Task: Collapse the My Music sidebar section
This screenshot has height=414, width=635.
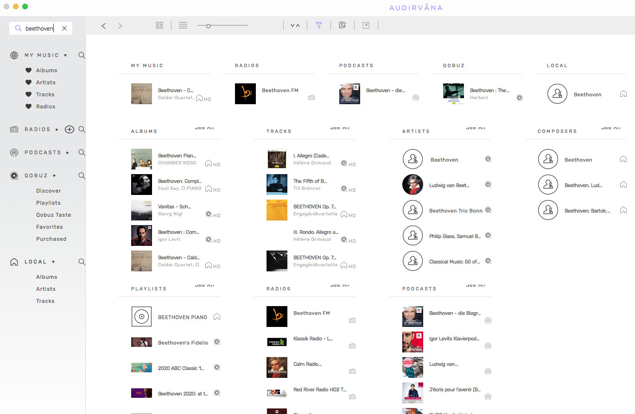Action: (x=65, y=56)
